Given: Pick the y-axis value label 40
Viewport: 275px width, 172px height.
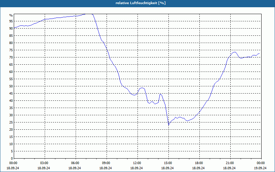Looking at the screenshot, I should (11, 101).
